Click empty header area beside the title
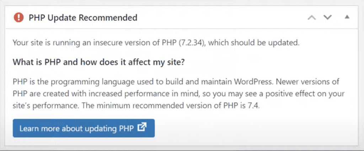The image size is (364, 151). [220, 18]
